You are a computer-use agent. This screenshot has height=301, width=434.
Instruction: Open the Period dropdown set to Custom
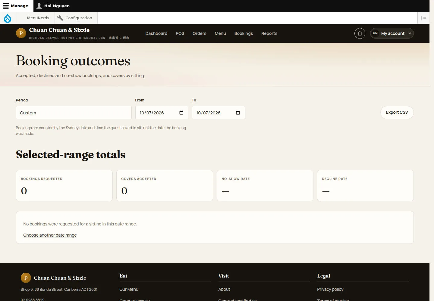[74, 113]
